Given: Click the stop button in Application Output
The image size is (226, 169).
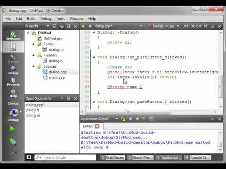Looking at the screenshot, I should click(x=152, y=119).
